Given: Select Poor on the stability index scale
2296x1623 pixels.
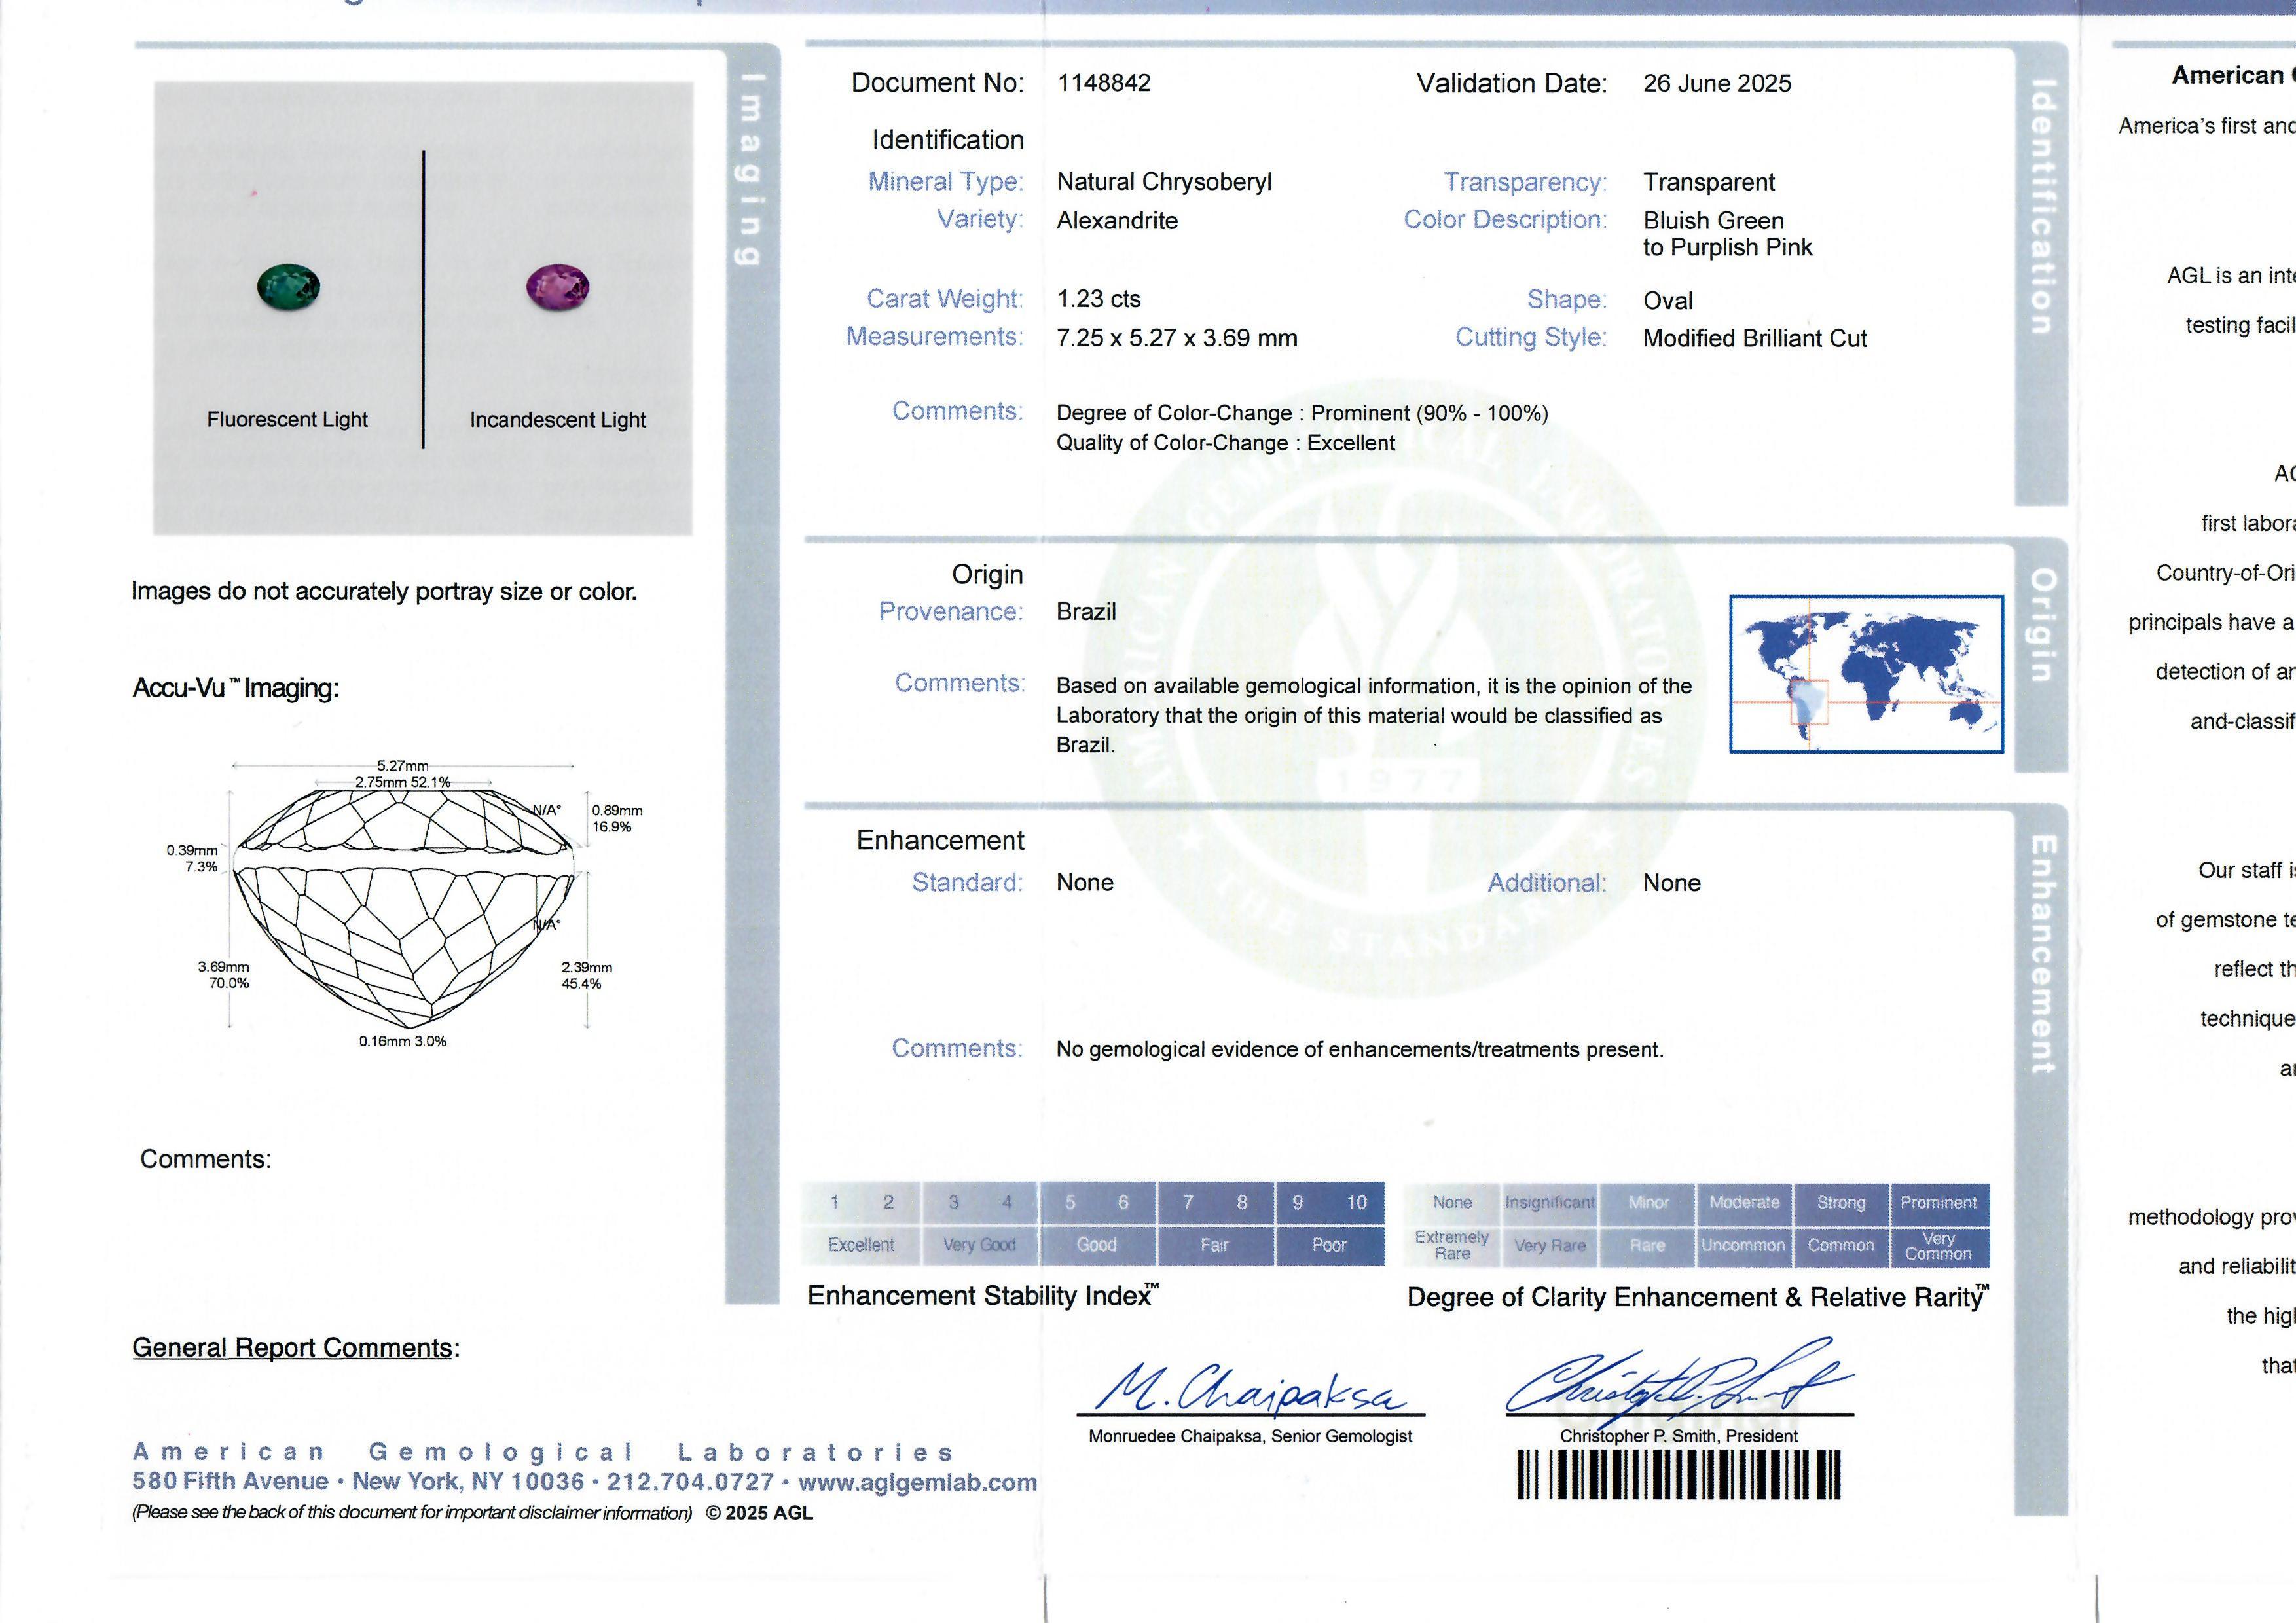Looking at the screenshot, I should click(x=1329, y=1245).
